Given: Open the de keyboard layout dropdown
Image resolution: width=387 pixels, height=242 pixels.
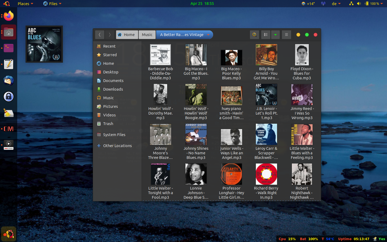Looking at the screenshot, I should pos(336,4).
